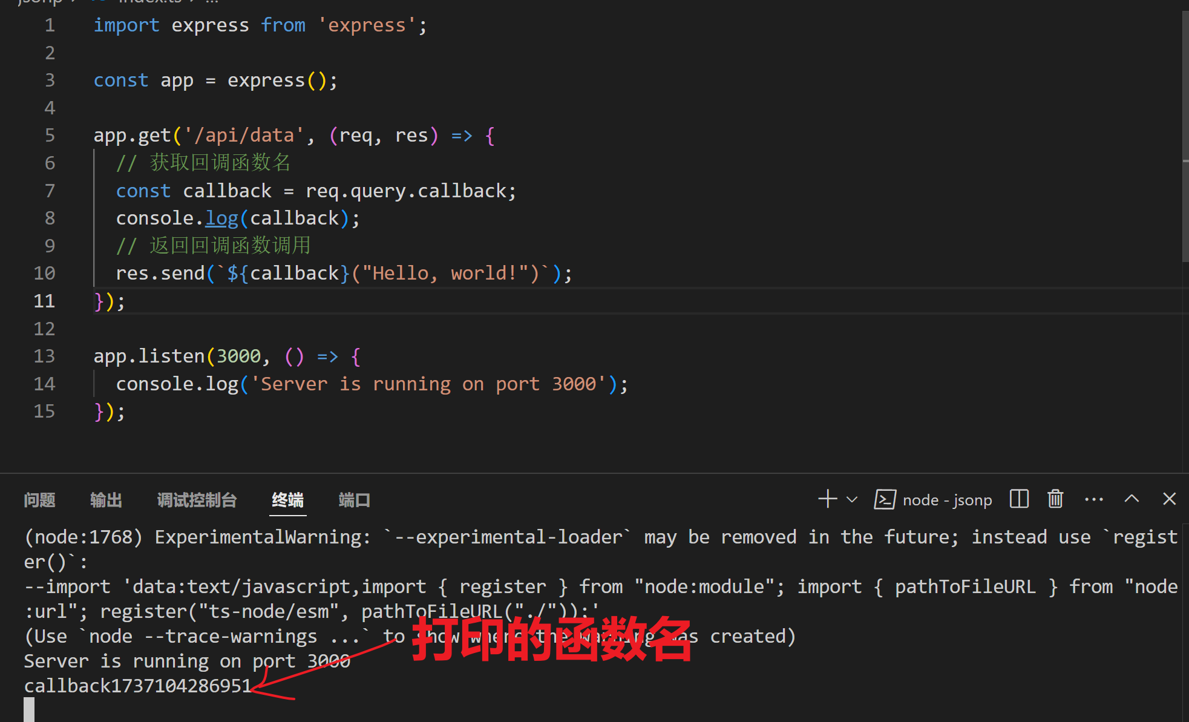Click line number 11 in the gutter

tap(44, 301)
